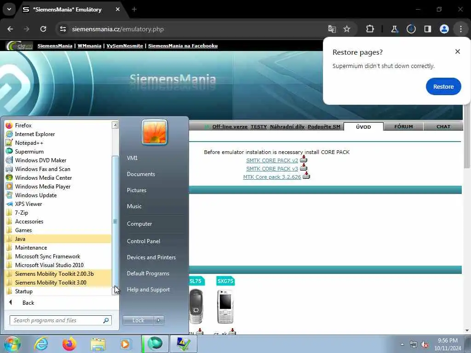Download SMTK CORE PACK v3
This screenshot has height=353, width=471.
(272, 169)
